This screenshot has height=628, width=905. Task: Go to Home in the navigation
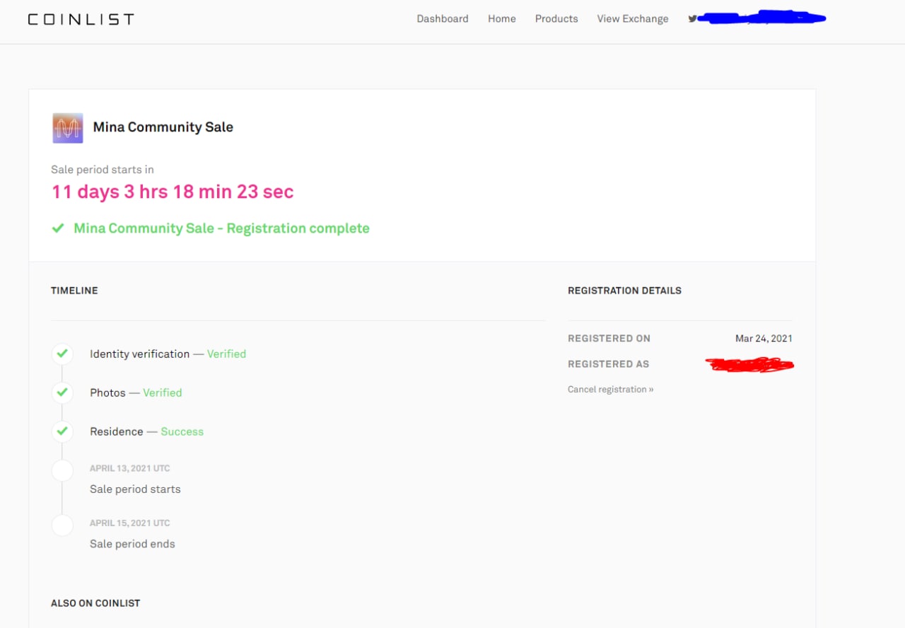click(502, 19)
